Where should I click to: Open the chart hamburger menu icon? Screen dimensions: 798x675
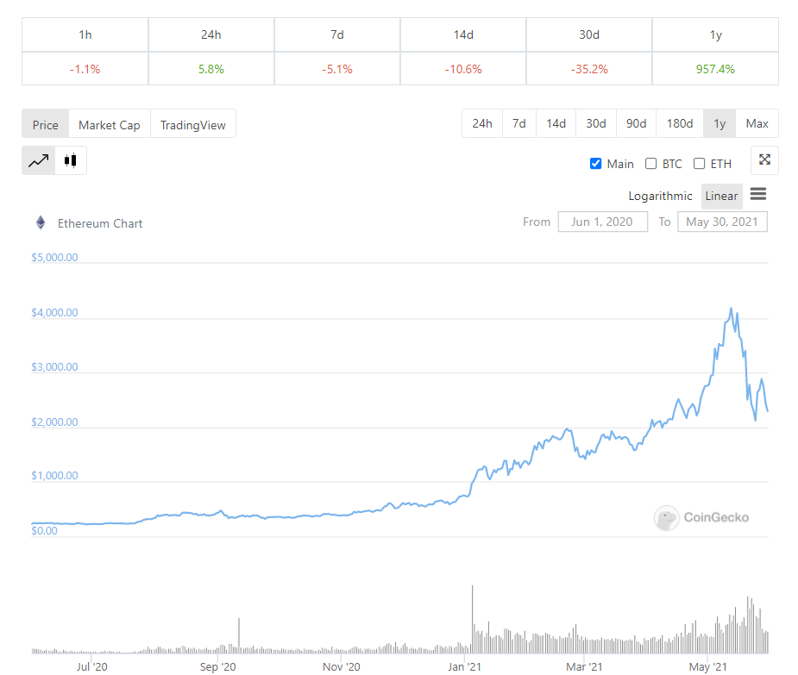pyautogui.click(x=758, y=195)
